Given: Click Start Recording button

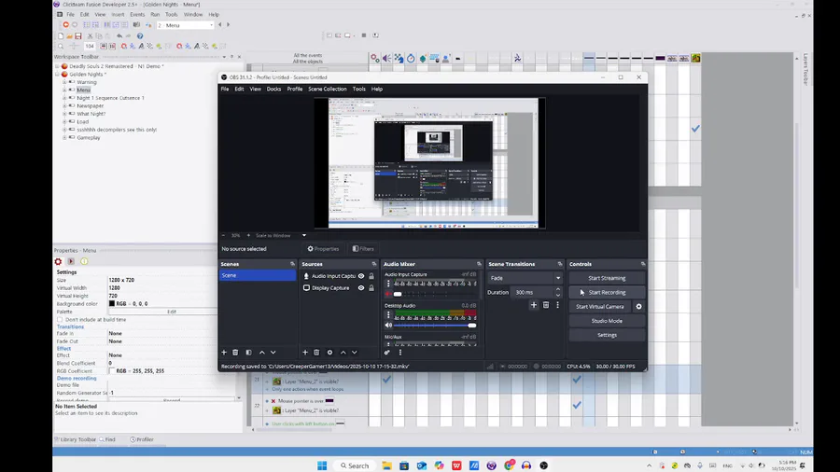Looking at the screenshot, I should (x=607, y=292).
